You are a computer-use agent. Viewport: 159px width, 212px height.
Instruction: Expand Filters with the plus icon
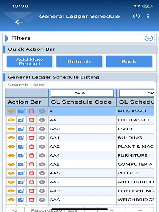[149, 38]
